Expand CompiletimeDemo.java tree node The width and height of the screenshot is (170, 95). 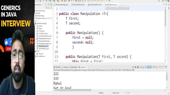[x=36, y=36]
